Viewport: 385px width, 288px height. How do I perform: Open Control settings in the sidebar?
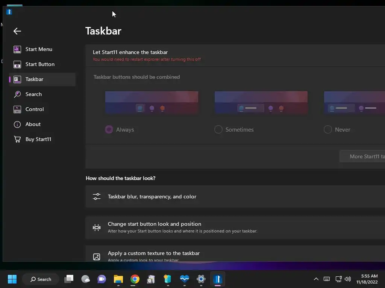(x=42, y=109)
